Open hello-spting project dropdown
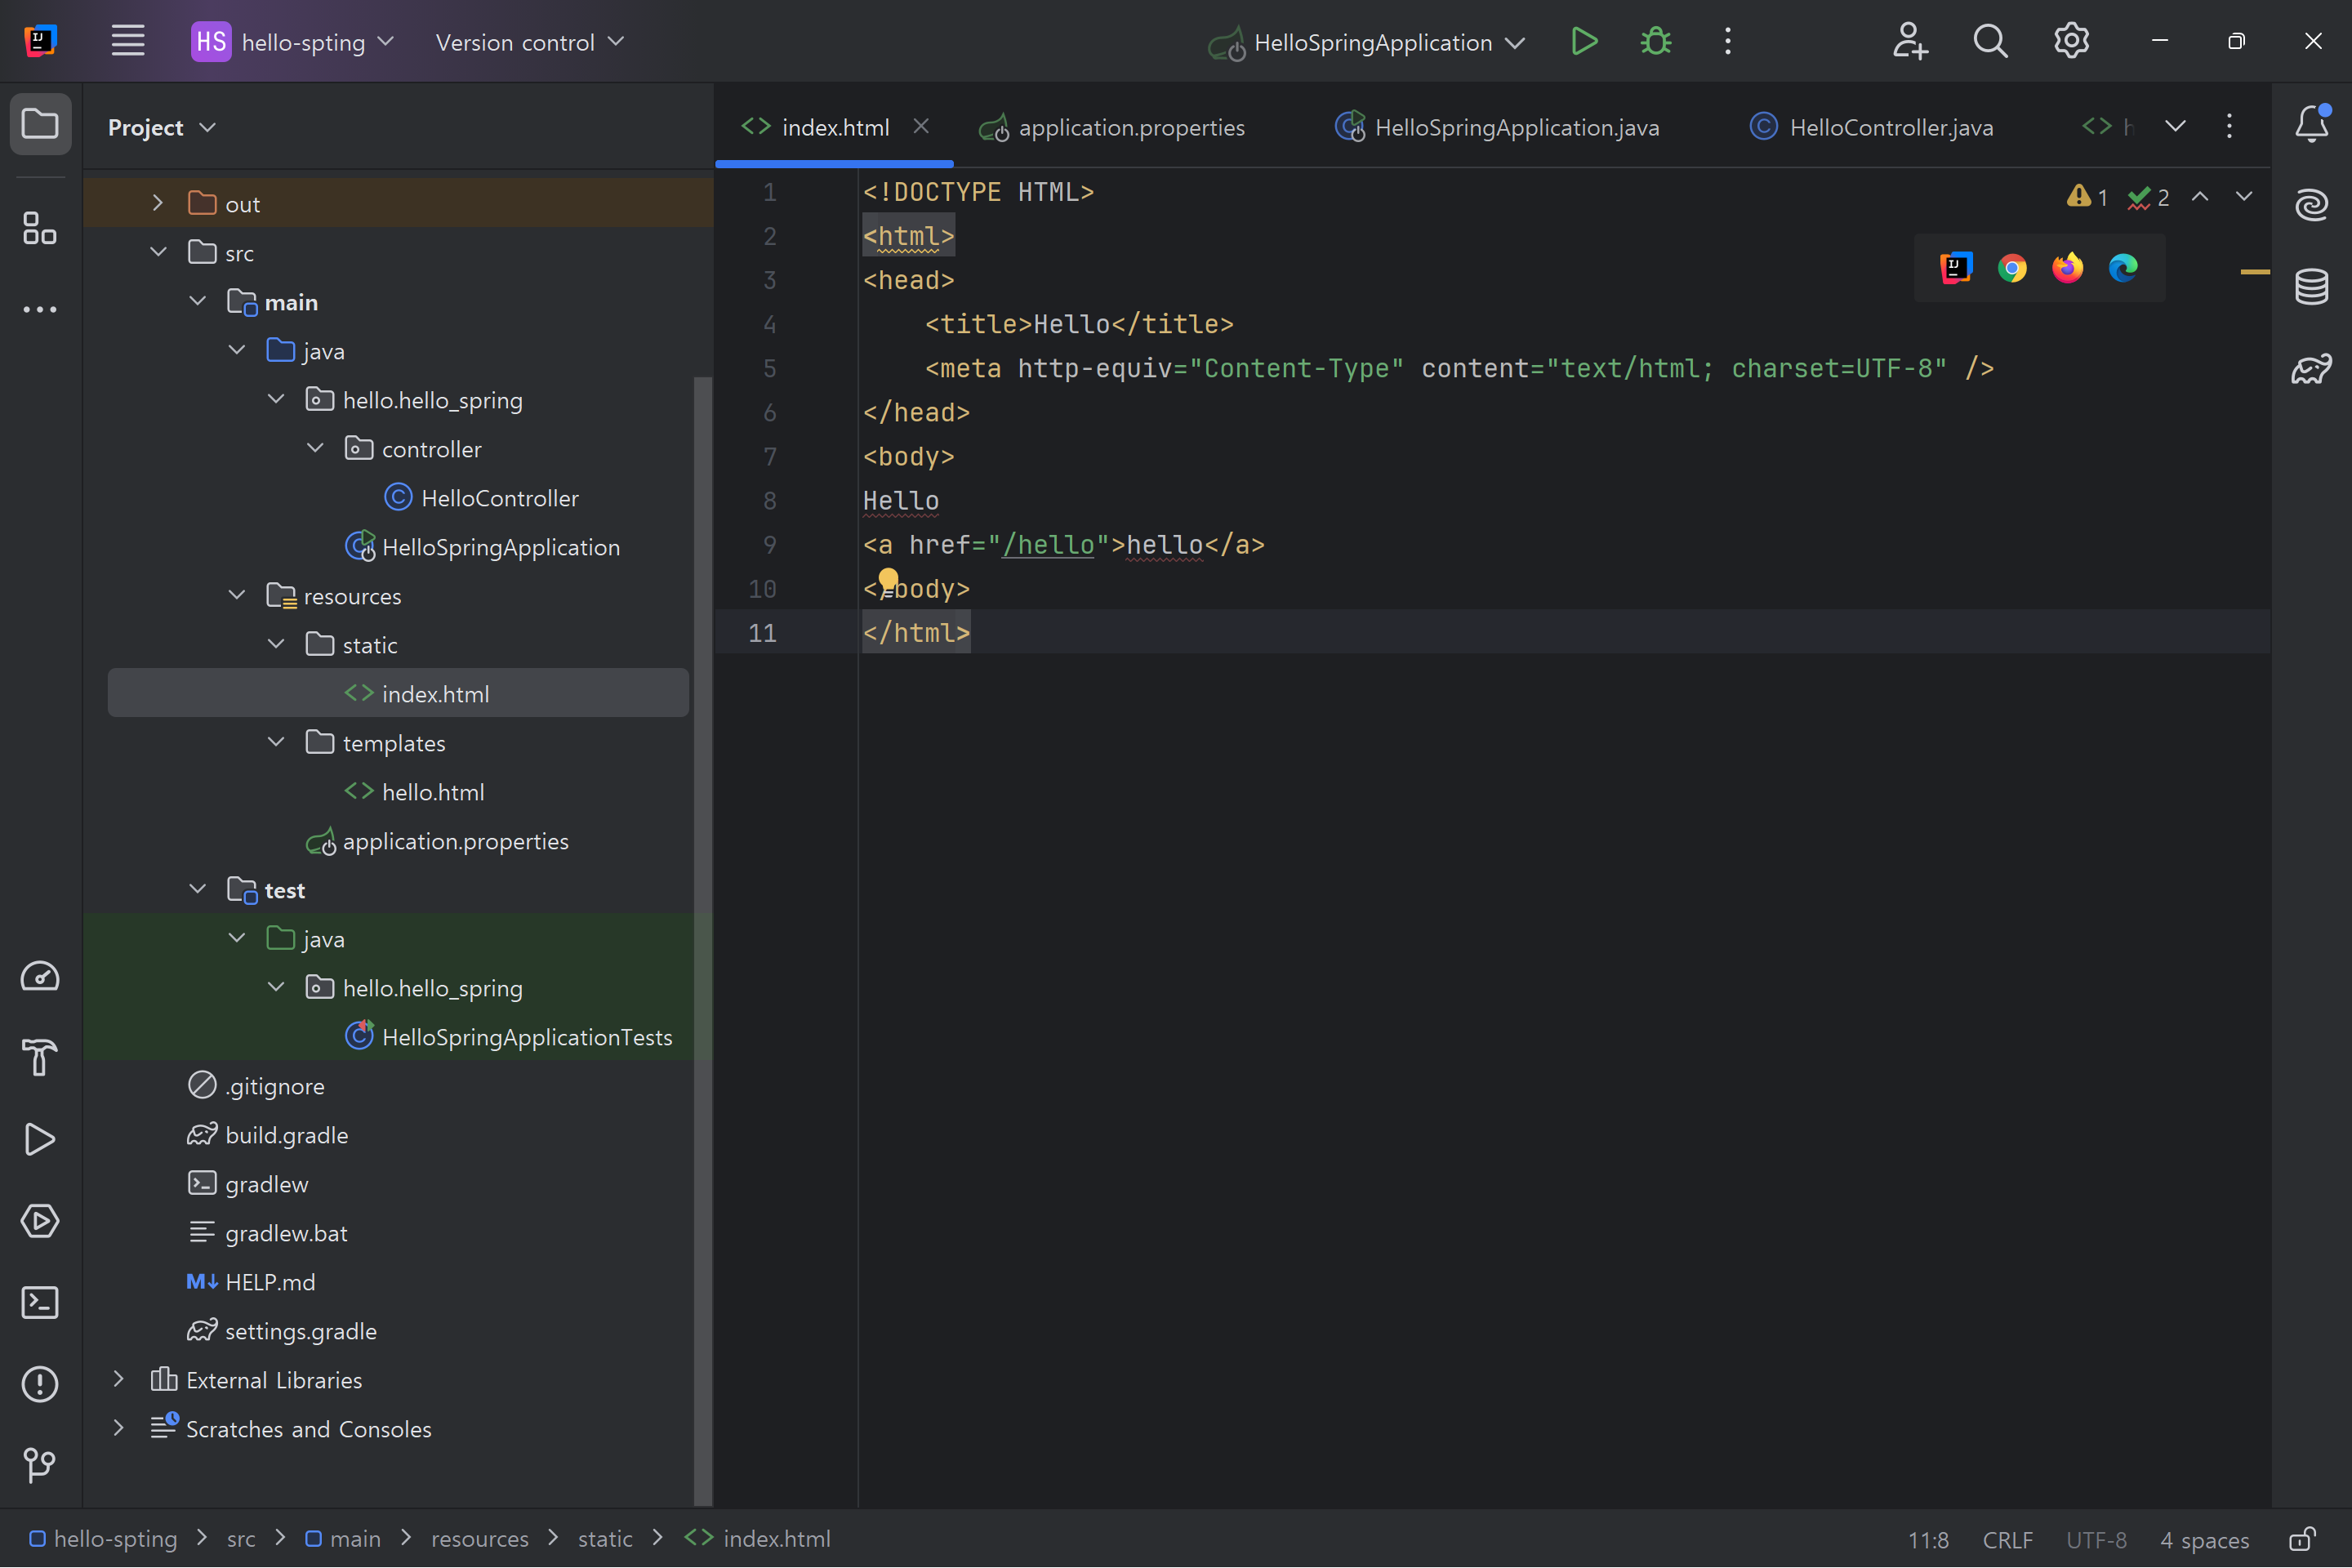The width and height of the screenshot is (2352, 1568). [293, 42]
